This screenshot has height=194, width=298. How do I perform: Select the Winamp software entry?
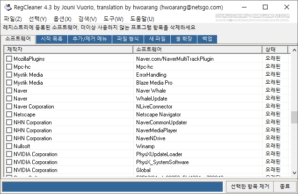tap(145, 146)
